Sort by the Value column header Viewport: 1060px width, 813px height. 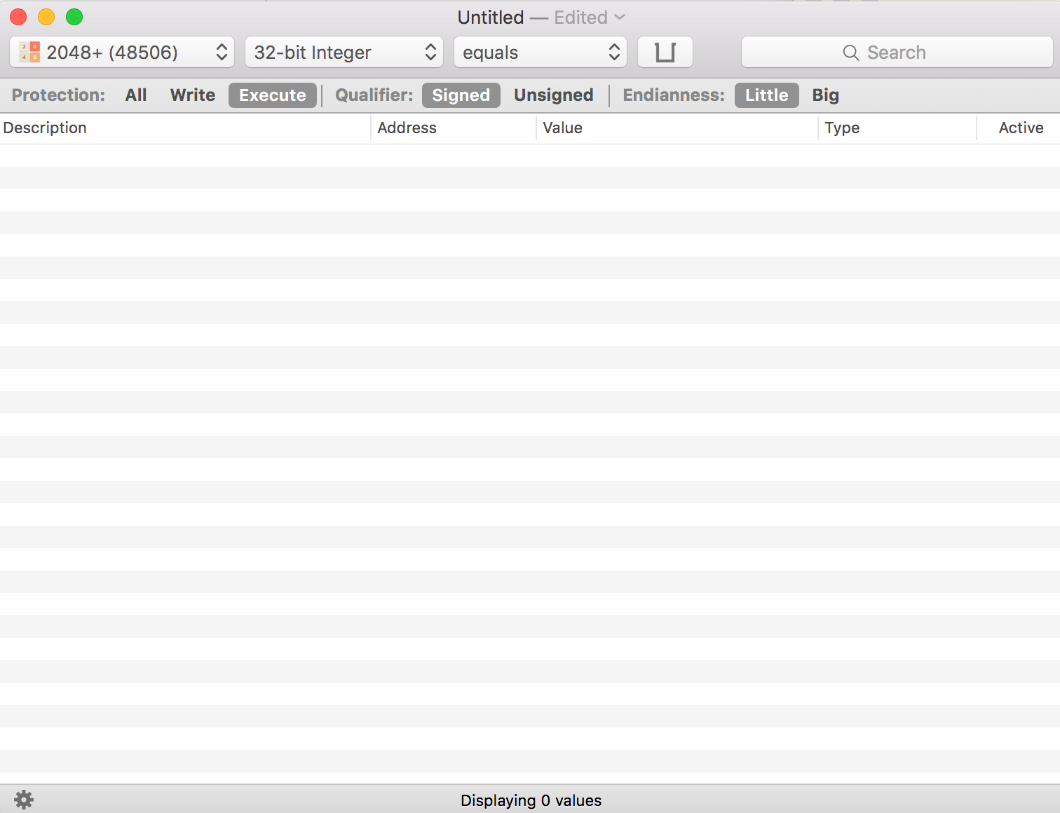click(677, 128)
